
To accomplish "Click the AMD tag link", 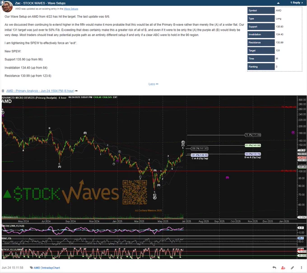I will coord(37,268).
